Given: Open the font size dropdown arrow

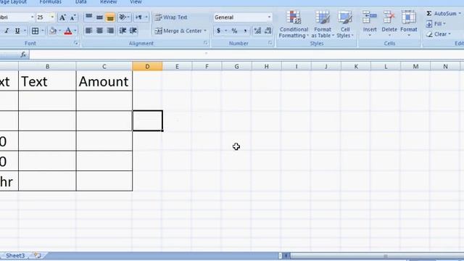Looking at the screenshot, I should coord(52,17).
